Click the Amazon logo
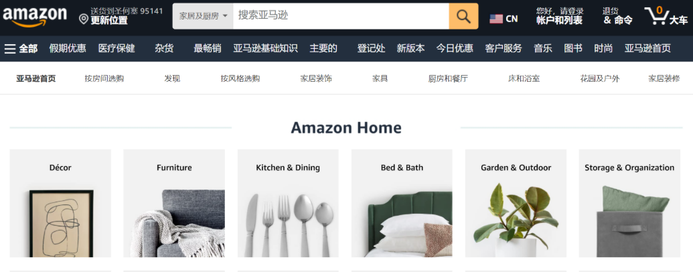Image resolution: width=693 pixels, height=272 pixels. [34, 16]
